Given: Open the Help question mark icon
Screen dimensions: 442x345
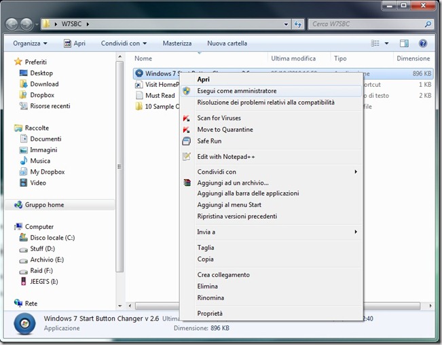Looking at the screenshot, I should pyautogui.click(x=423, y=43).
